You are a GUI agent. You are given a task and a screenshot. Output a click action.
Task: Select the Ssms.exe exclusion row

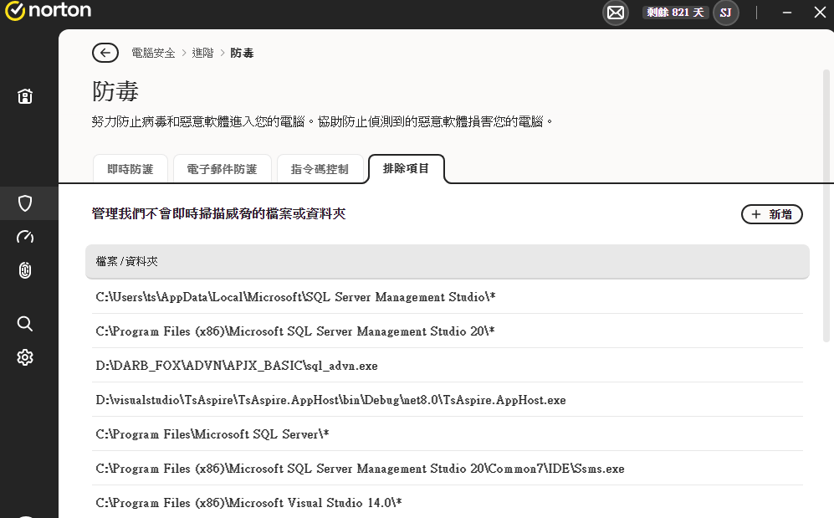click(x=448, y=469)
